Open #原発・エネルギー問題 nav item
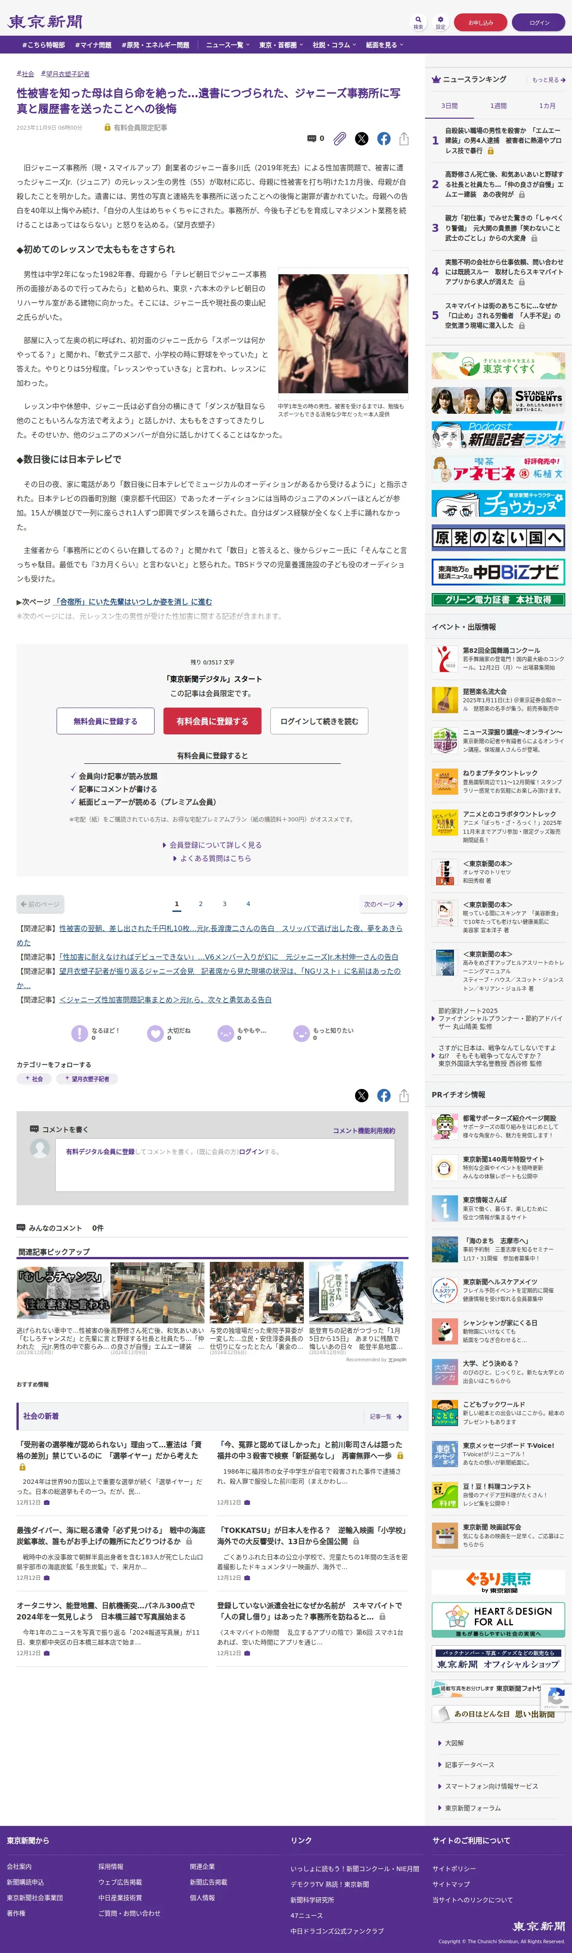 (155, 45)
